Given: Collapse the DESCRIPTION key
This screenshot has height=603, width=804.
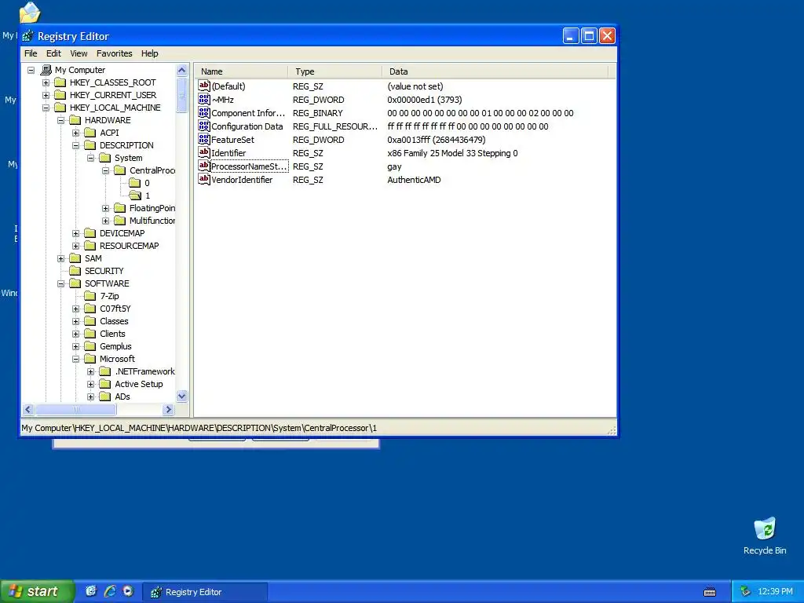Looking at the screenshot, I should (x=76, y=145).
